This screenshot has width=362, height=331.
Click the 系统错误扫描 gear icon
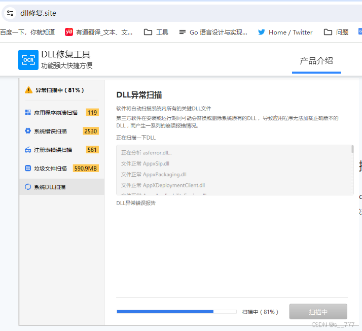point(28,131)
